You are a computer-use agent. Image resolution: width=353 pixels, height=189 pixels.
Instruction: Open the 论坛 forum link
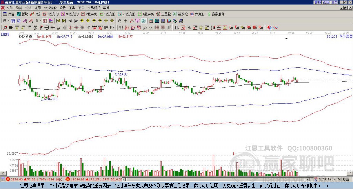326,2
